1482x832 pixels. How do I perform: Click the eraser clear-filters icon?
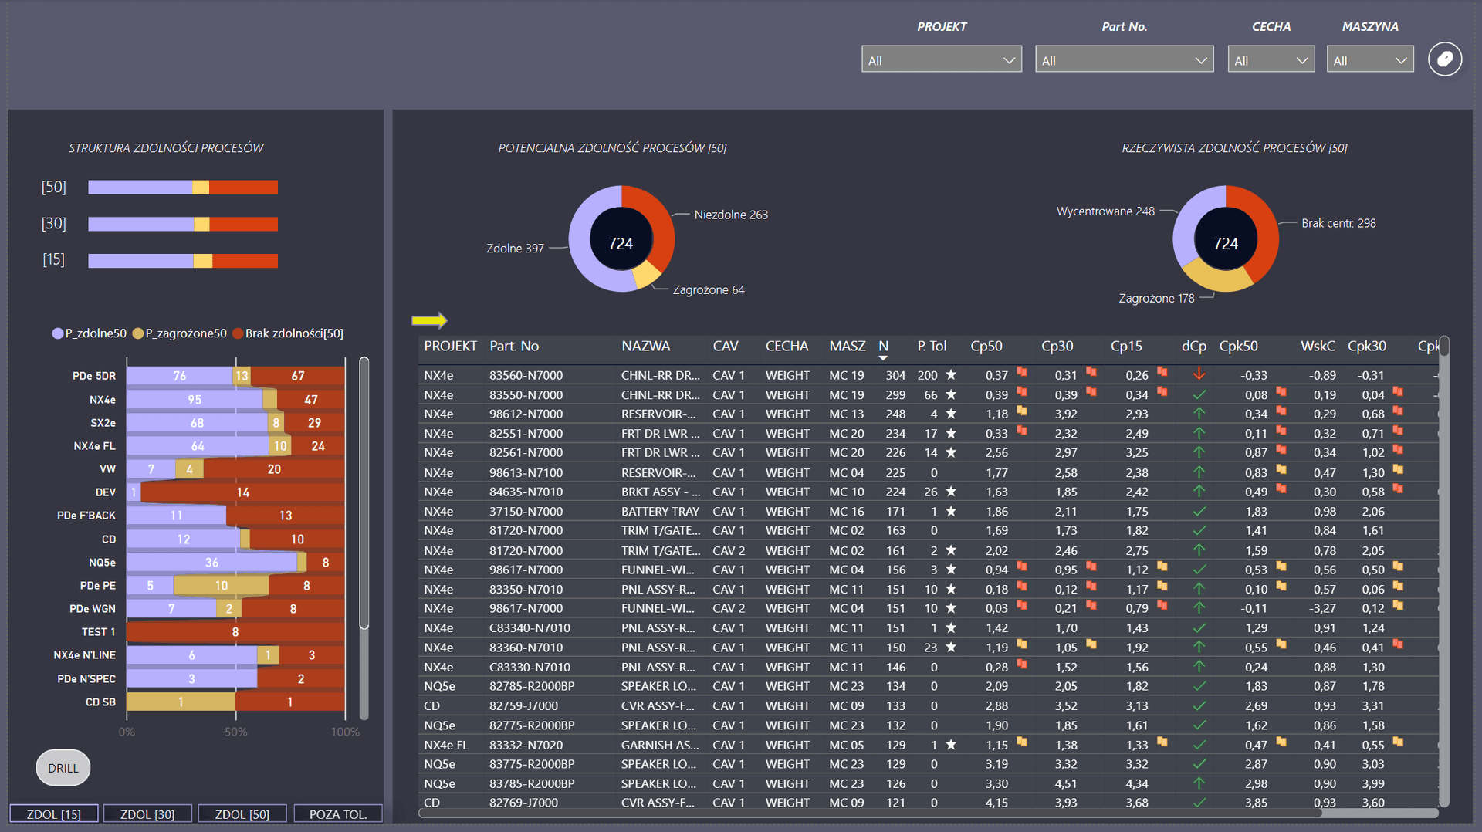(1445, 59)
